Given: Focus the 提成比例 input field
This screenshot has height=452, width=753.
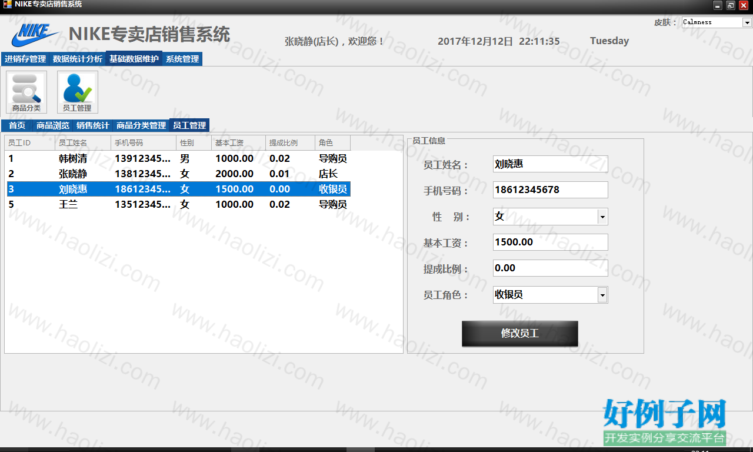Looking at the screenshot, I should [551, 268].
